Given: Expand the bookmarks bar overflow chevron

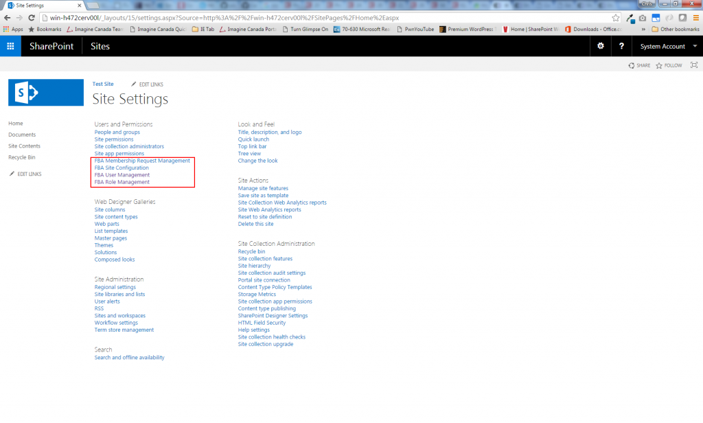Looking at the screenshot, I should pyautogui.click(x=643, y=30).
